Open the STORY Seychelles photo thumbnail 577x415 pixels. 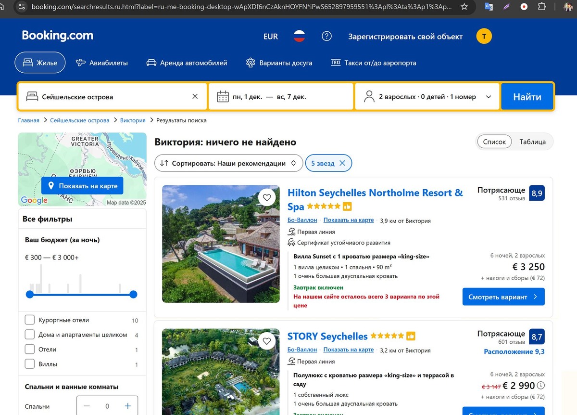pos(221,372)
